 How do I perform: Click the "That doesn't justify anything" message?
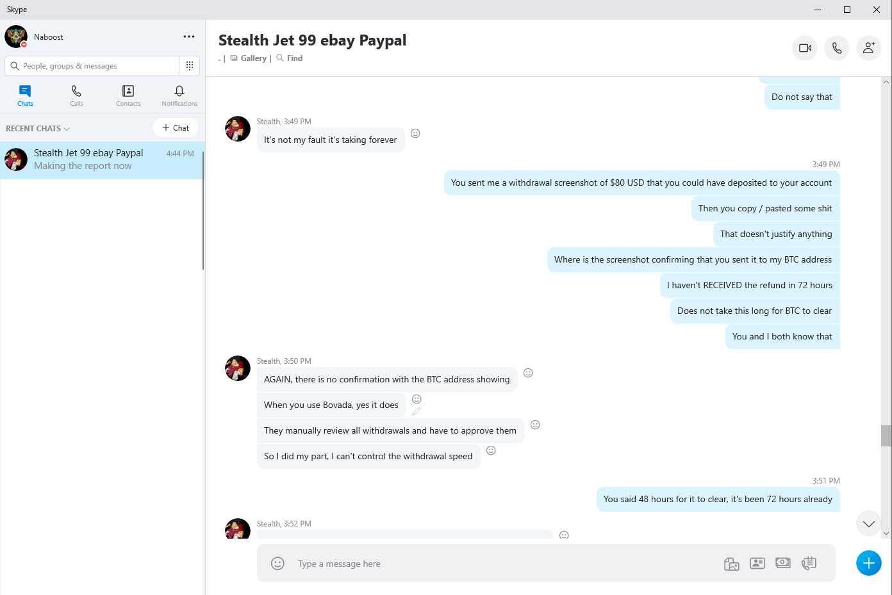(776, 234)
